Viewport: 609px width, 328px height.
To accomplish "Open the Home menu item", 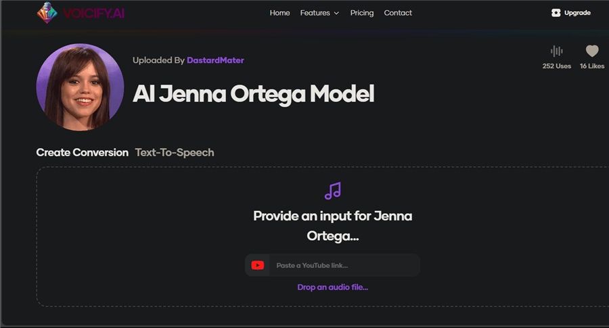I will (279, 13).
